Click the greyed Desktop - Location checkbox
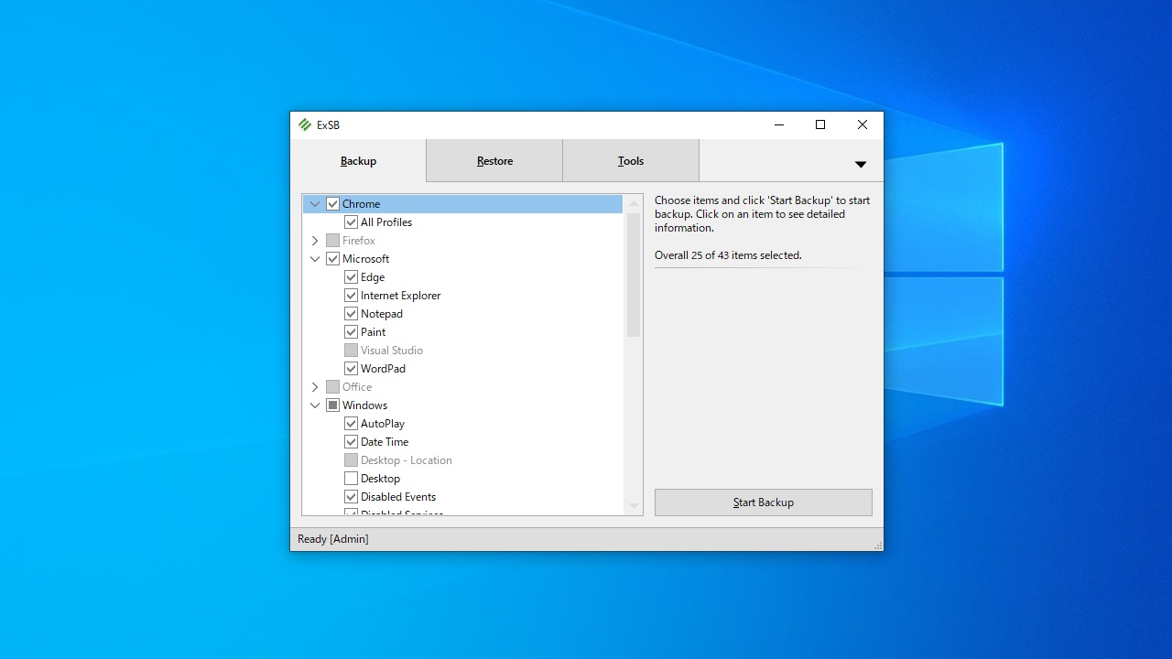The height and width of the screenshot is (659, 1172). 351,460
